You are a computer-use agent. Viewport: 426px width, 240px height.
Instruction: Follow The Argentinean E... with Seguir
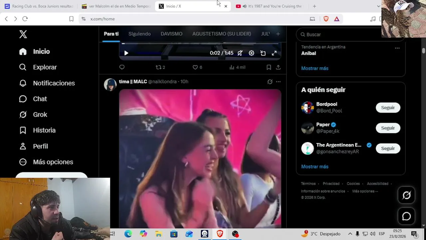pos(388,149)
